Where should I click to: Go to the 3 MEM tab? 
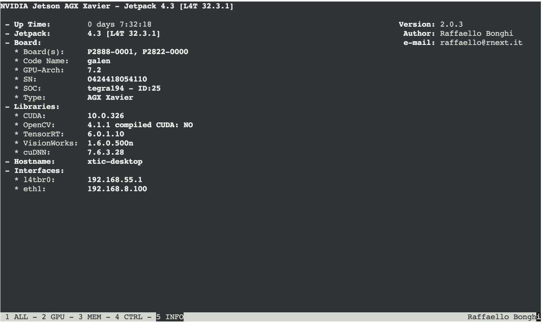point(90,317)
